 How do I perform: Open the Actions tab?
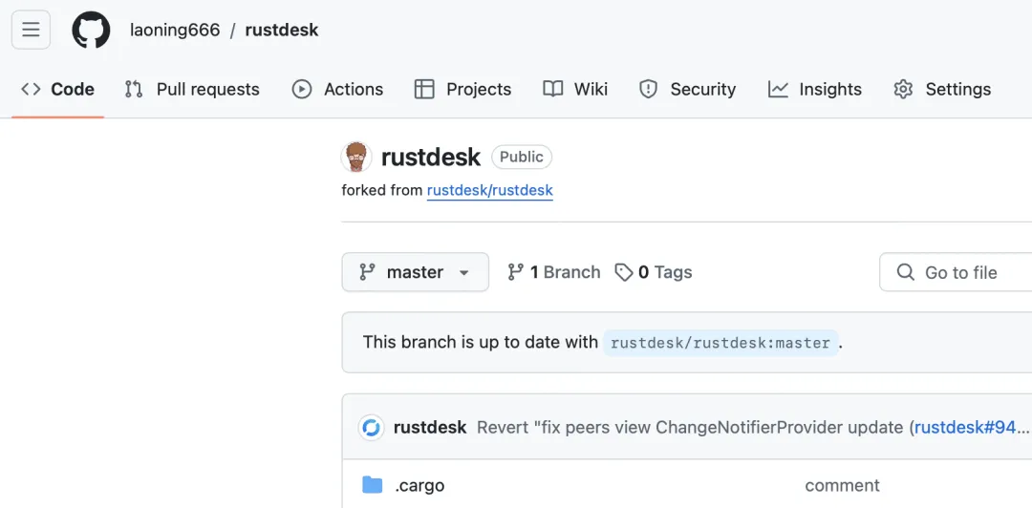tap(337, 89)
